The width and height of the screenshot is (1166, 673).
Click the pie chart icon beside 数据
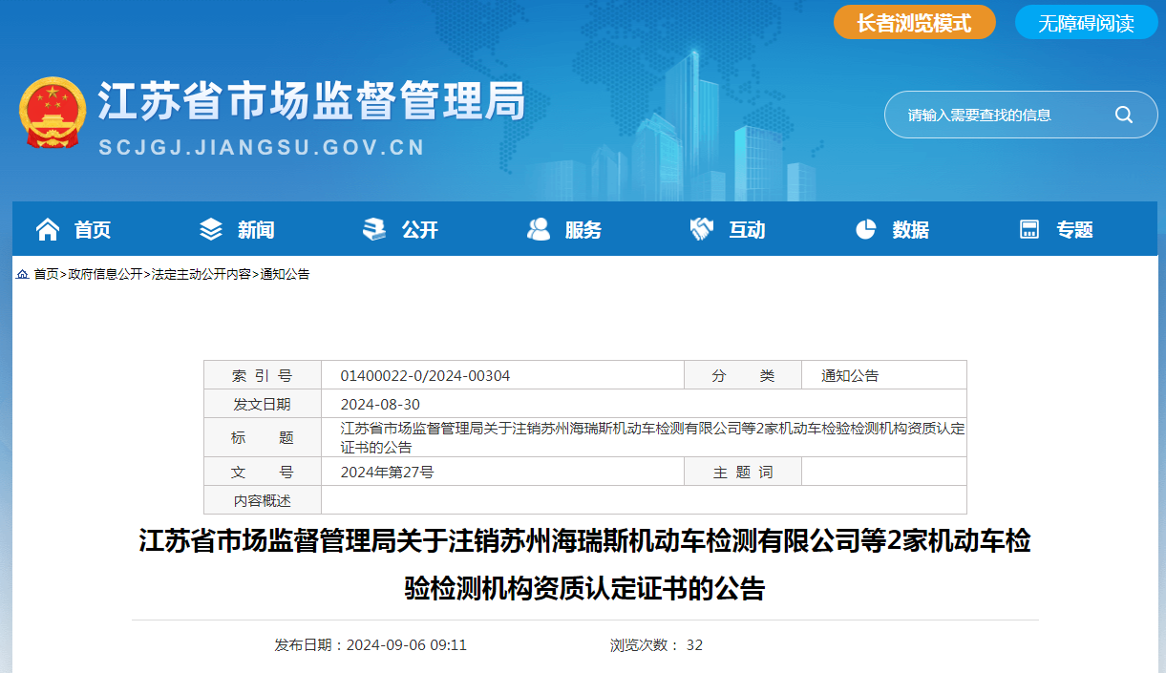[866, 229]
